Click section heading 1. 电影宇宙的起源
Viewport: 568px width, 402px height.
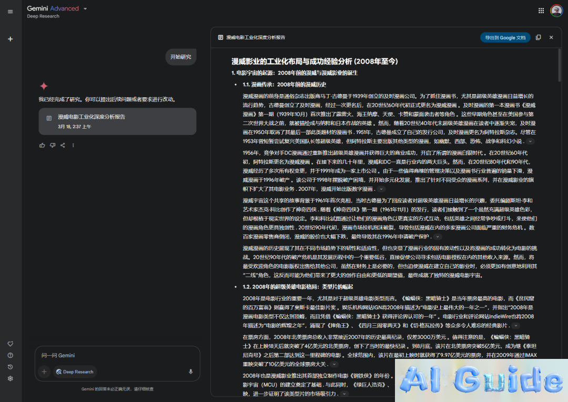295,73
